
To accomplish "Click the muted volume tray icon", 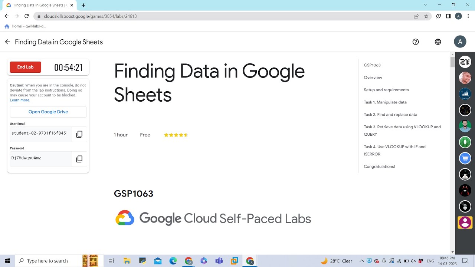I will point(413,261).
